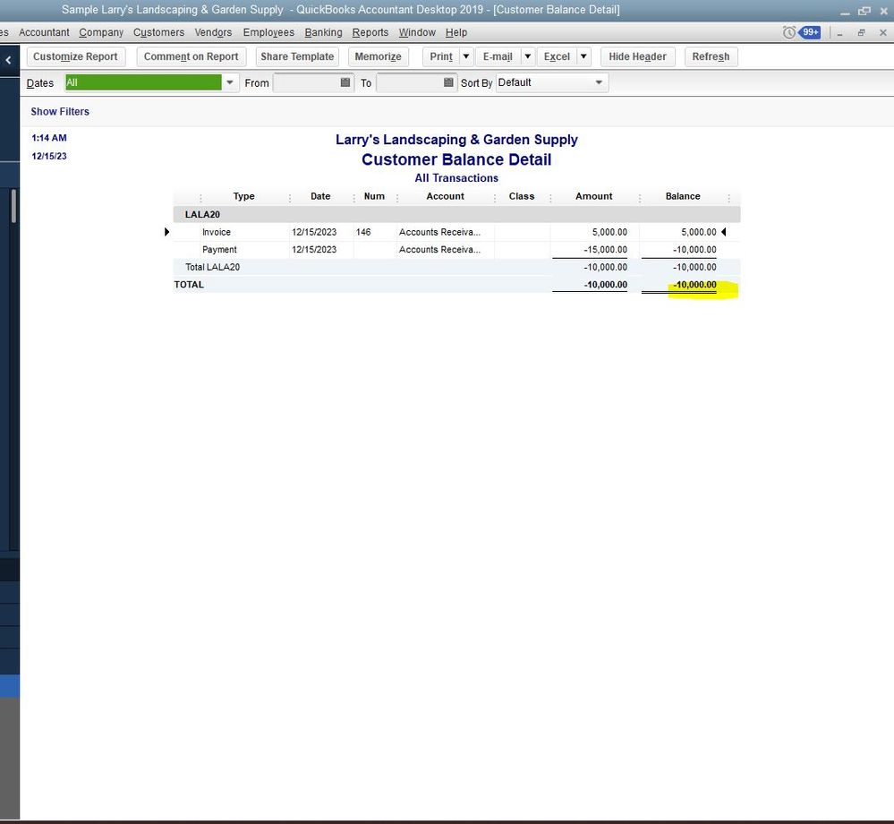
Task: Click the Excel button
Action: pyautogui.click(x=557, y=56)
